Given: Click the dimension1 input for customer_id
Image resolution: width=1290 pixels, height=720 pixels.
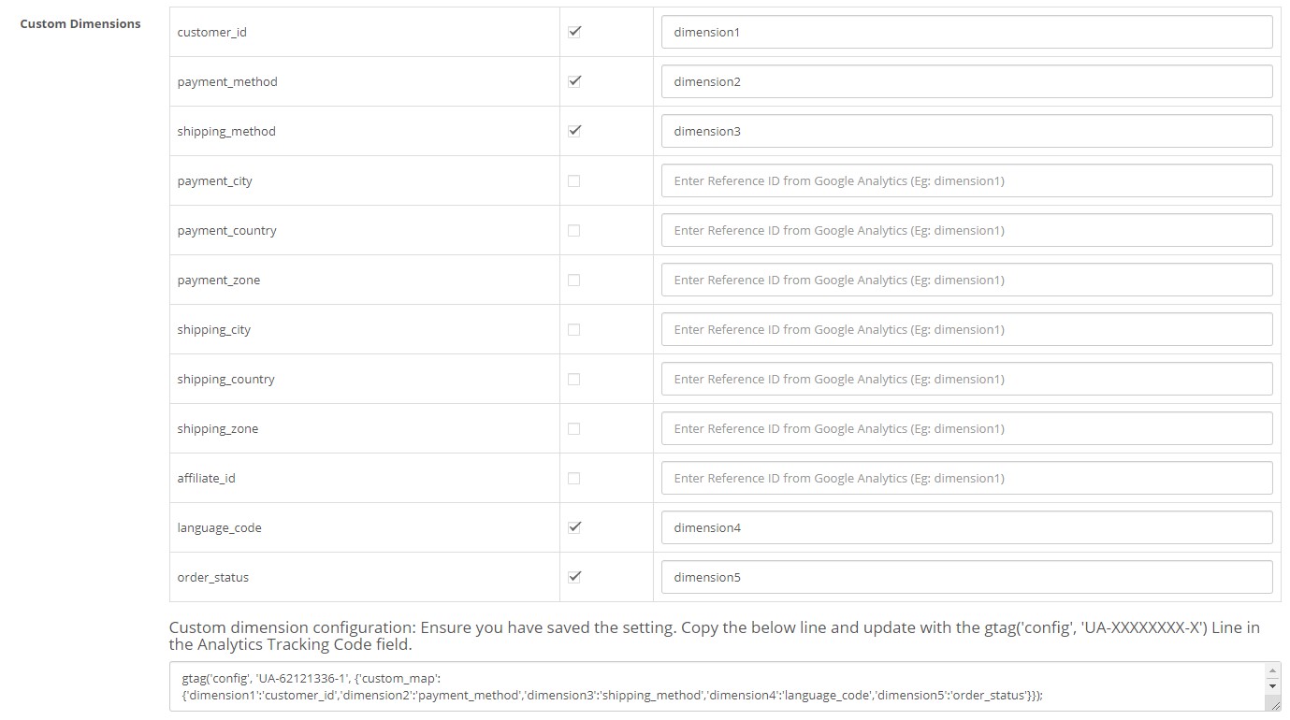Looking at the screenshot, I should click(x=966, y=32).
